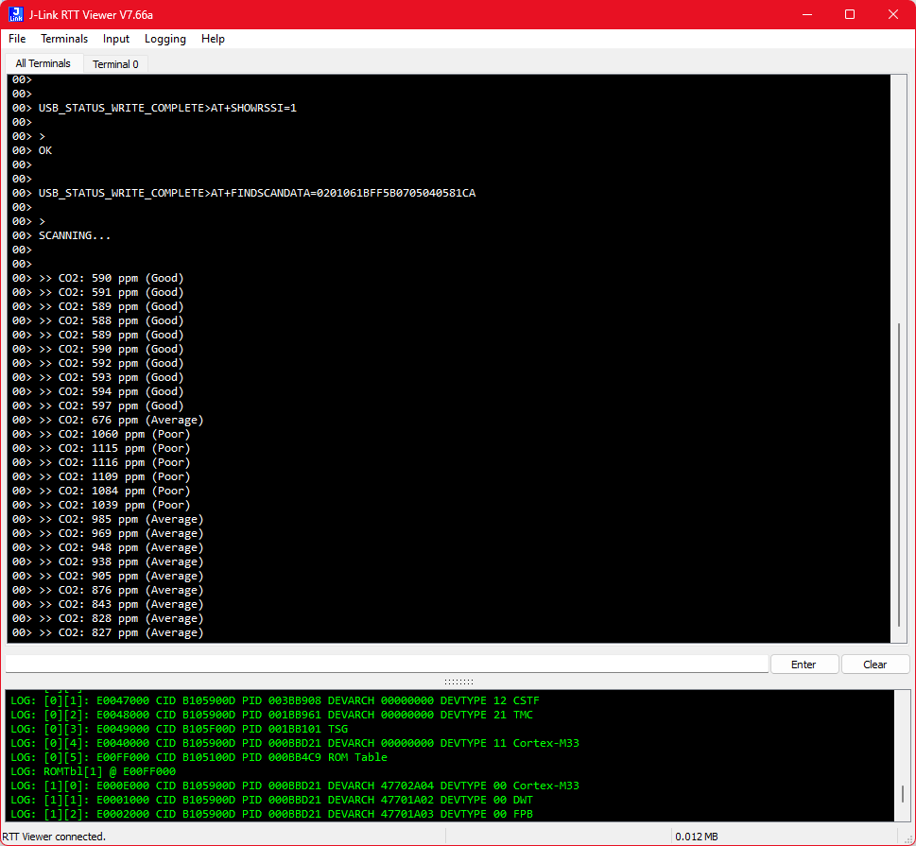Open the Input menu

pos(116,39)
